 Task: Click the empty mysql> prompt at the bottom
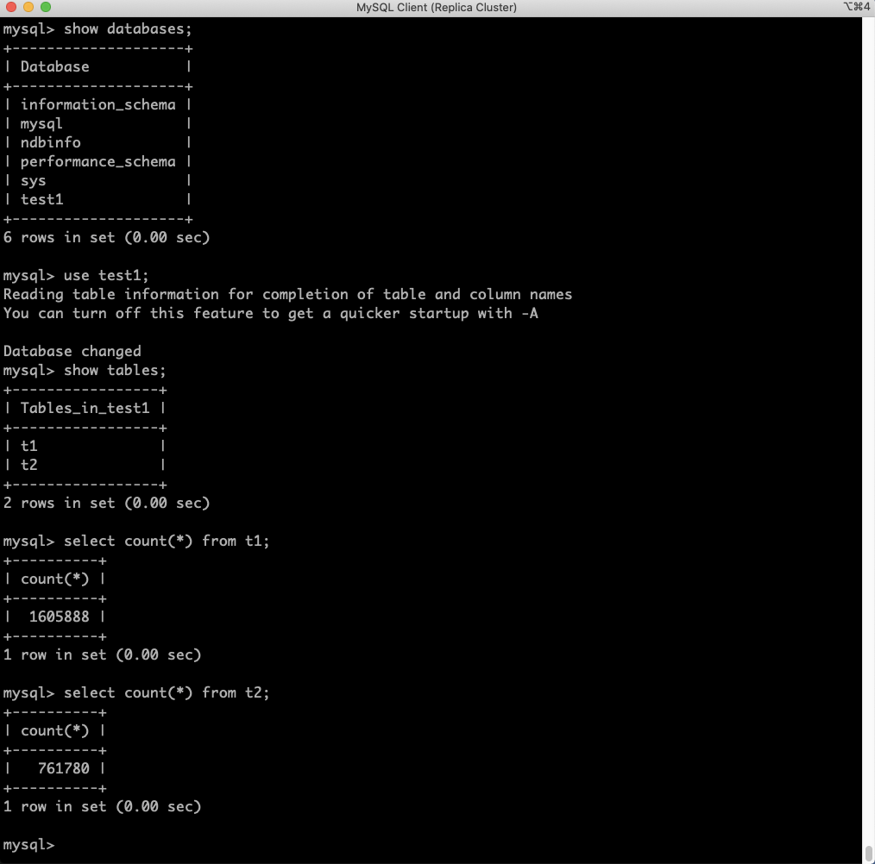click(29, 844)
